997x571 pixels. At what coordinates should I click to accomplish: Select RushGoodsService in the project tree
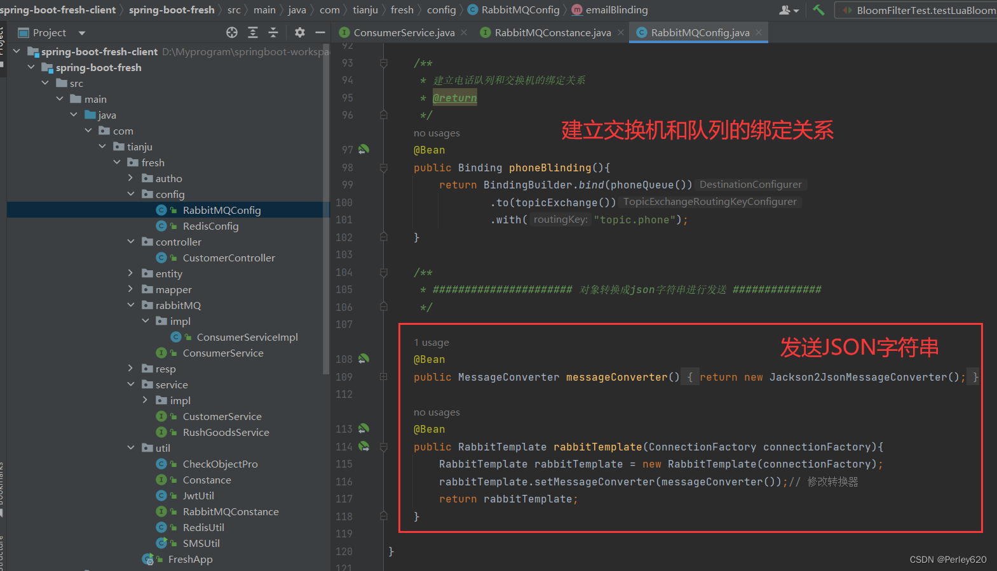point(226,432)
